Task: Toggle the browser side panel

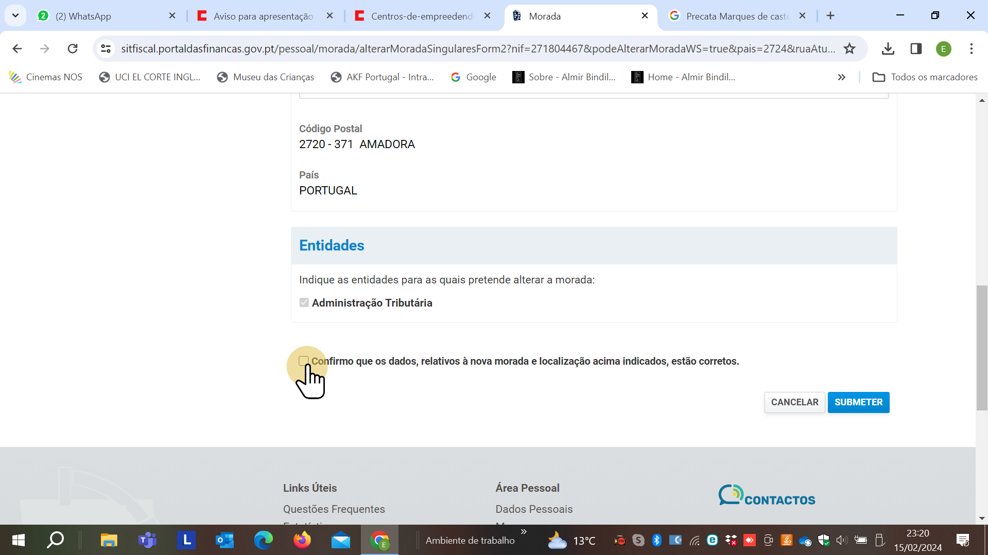Action: tap(916, 49)
